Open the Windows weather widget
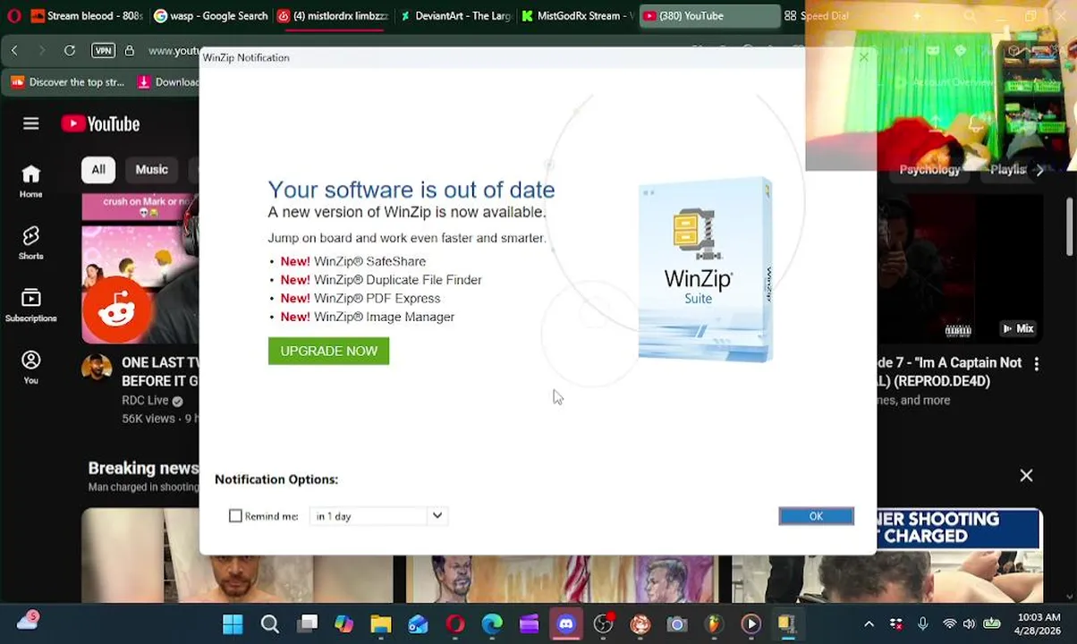 tap(28, 621)
